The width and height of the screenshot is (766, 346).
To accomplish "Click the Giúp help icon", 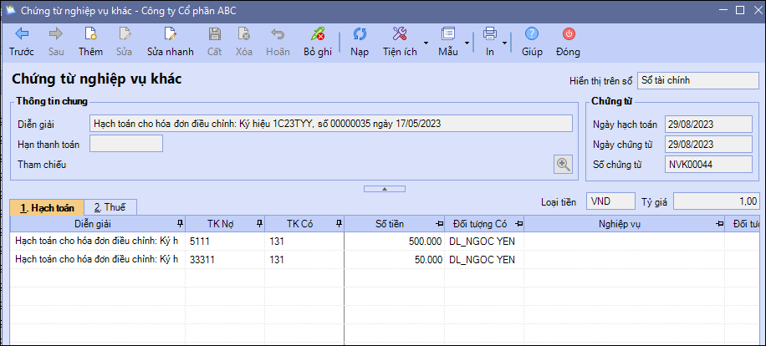I will (532, 34).
